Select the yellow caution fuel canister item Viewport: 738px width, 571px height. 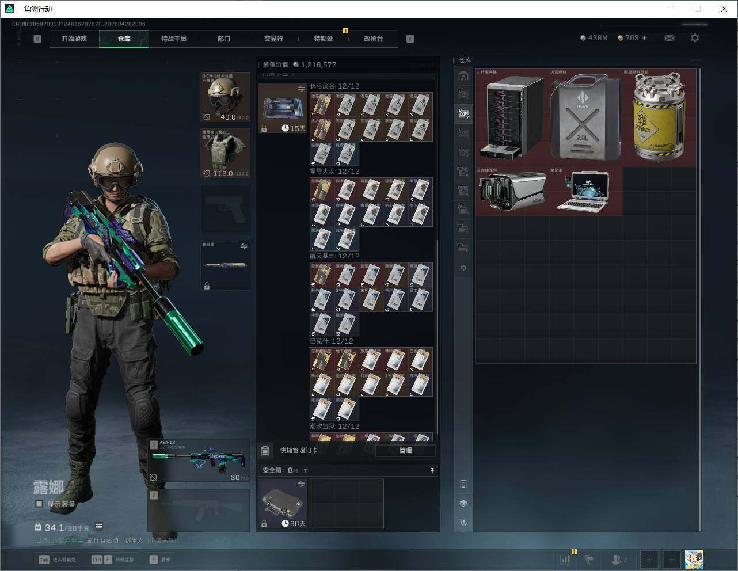[x=660, y=117]
